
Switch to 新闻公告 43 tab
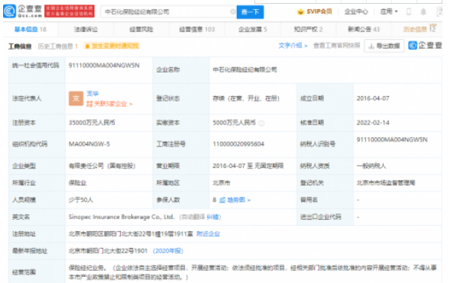364,29
